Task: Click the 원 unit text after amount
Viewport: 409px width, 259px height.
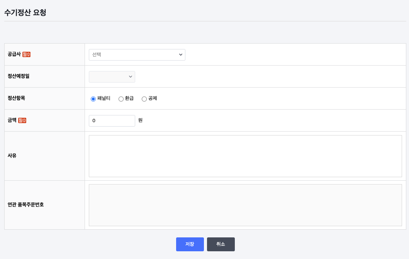Action: point(140,120)
